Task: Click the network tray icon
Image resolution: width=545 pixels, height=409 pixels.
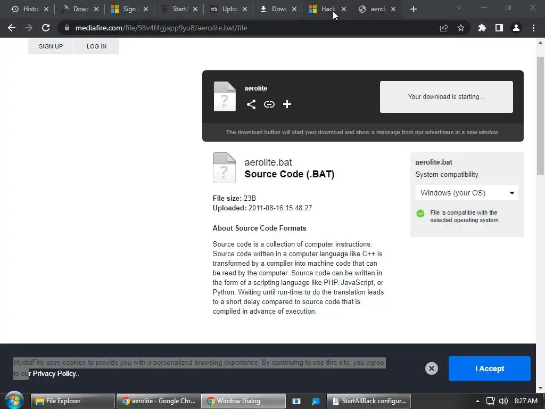Action: (490, 401)
